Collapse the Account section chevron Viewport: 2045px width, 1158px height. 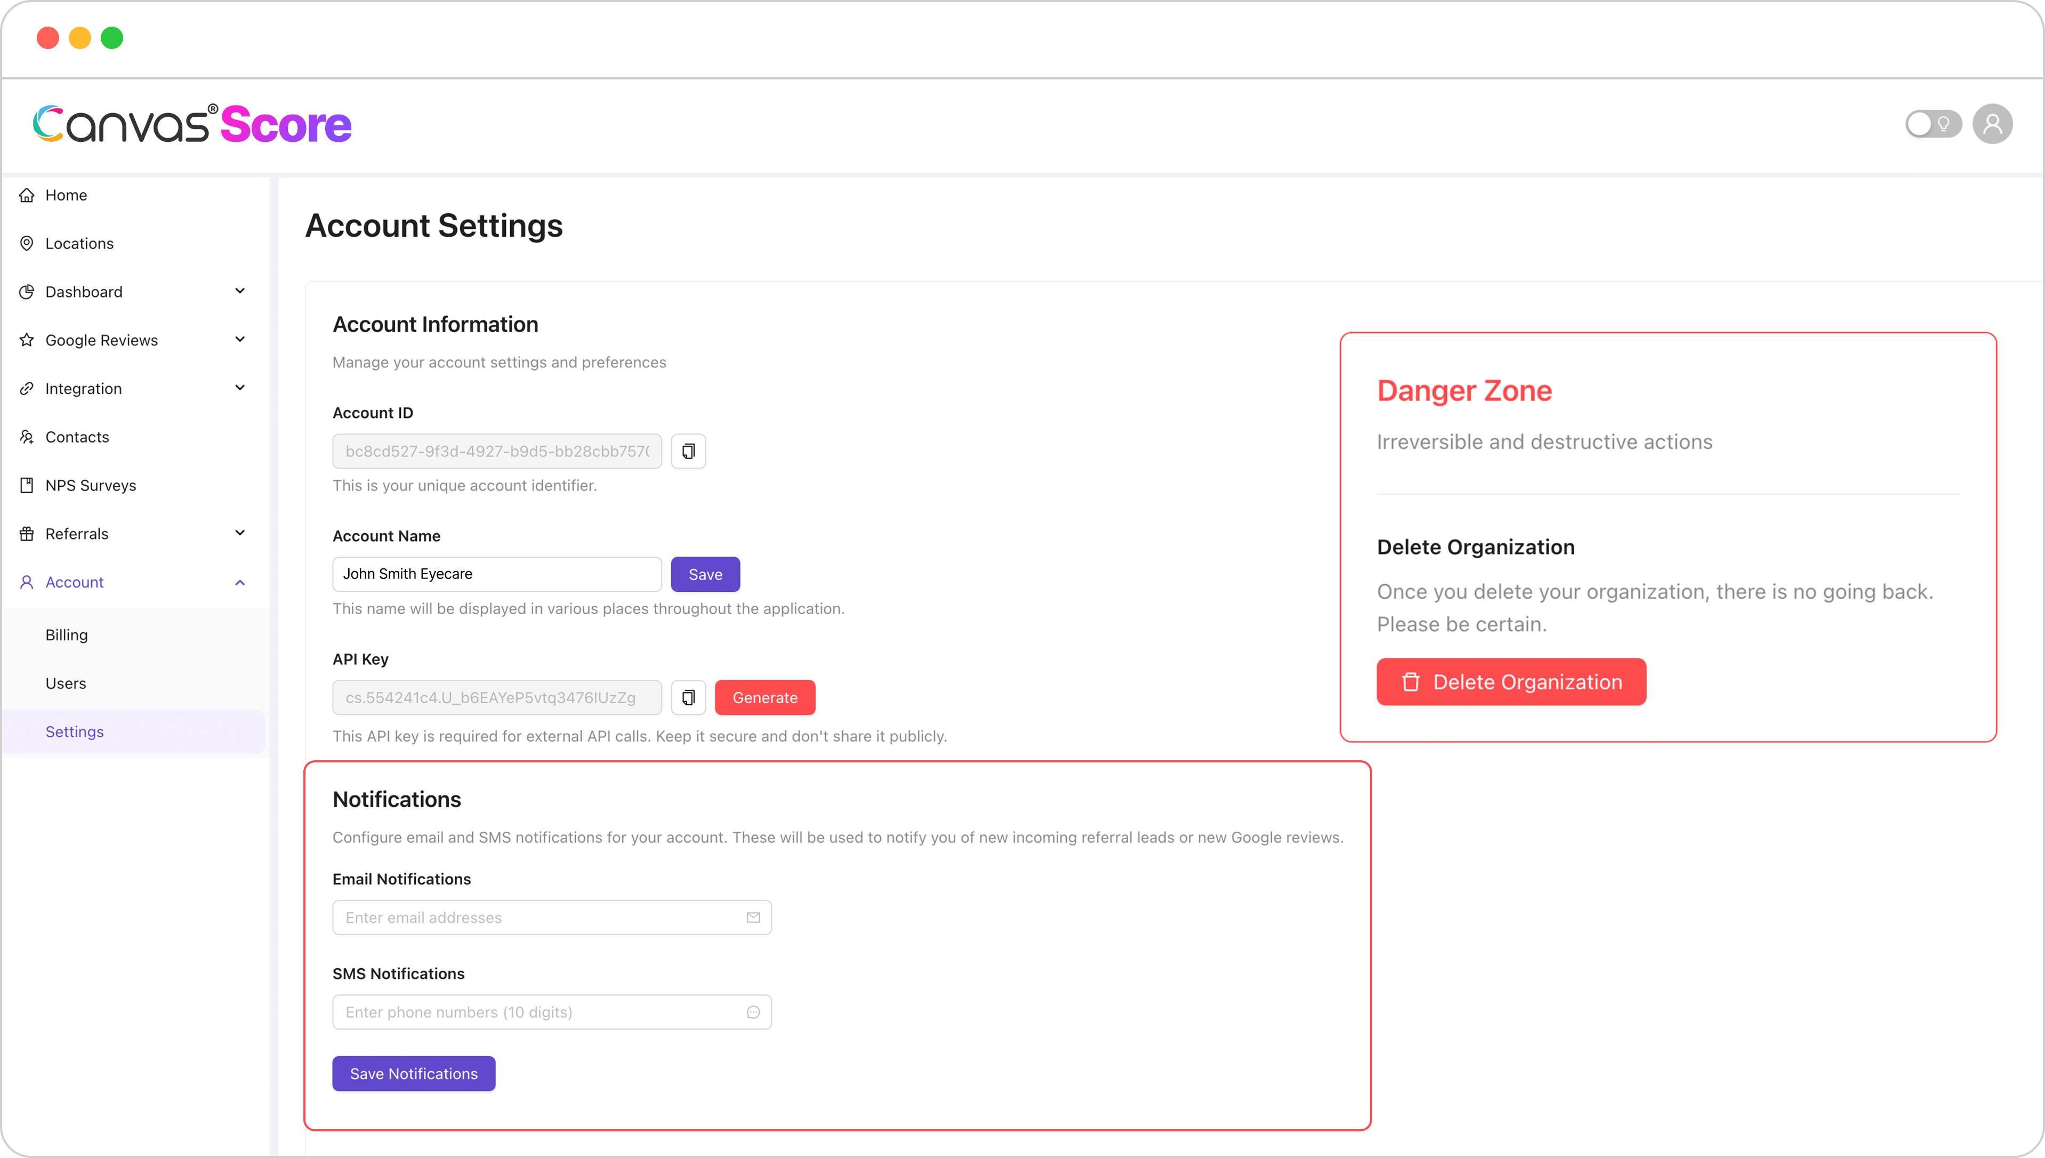click(x=240, y=582)
